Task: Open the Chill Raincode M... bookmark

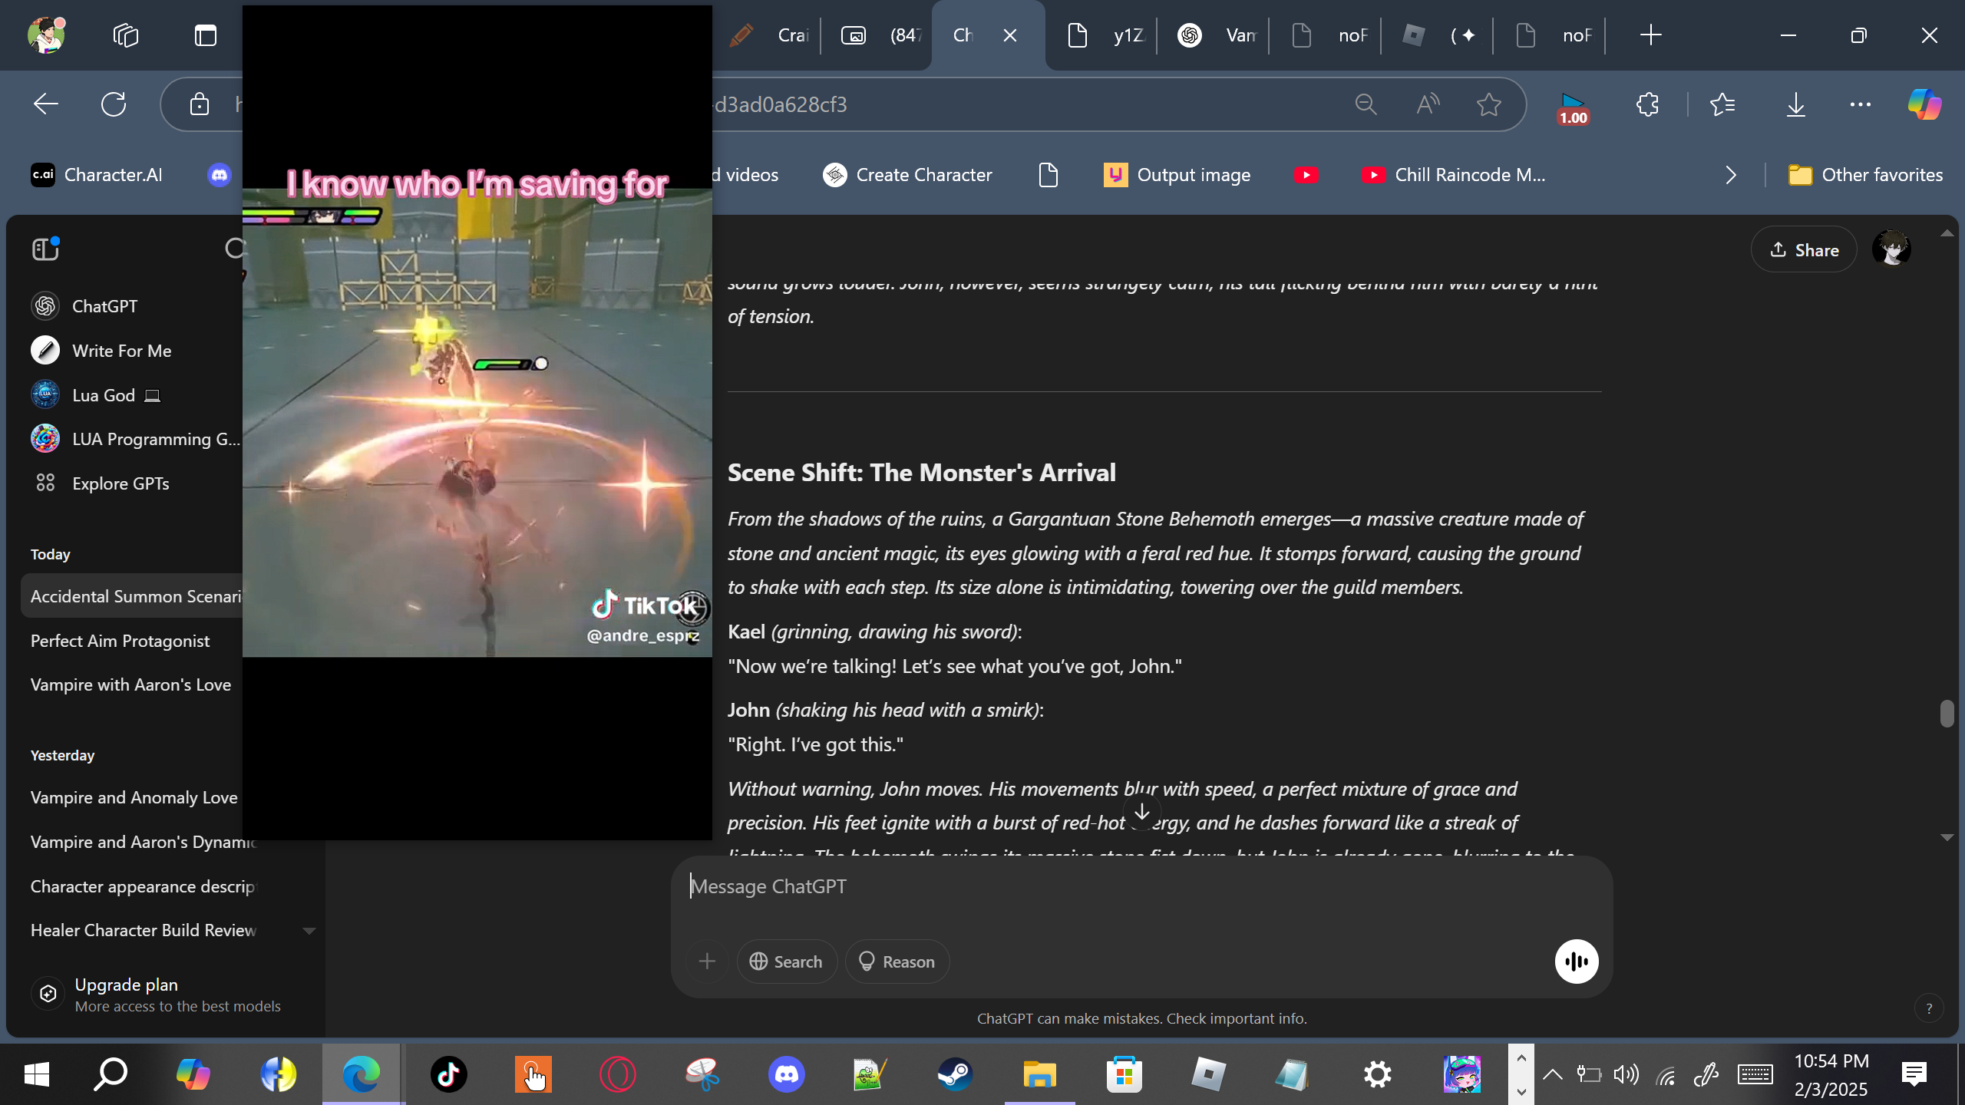Action: pos(1454,175)
